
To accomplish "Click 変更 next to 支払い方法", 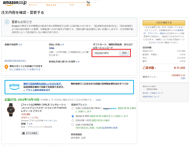I will [x=62, y=45].
